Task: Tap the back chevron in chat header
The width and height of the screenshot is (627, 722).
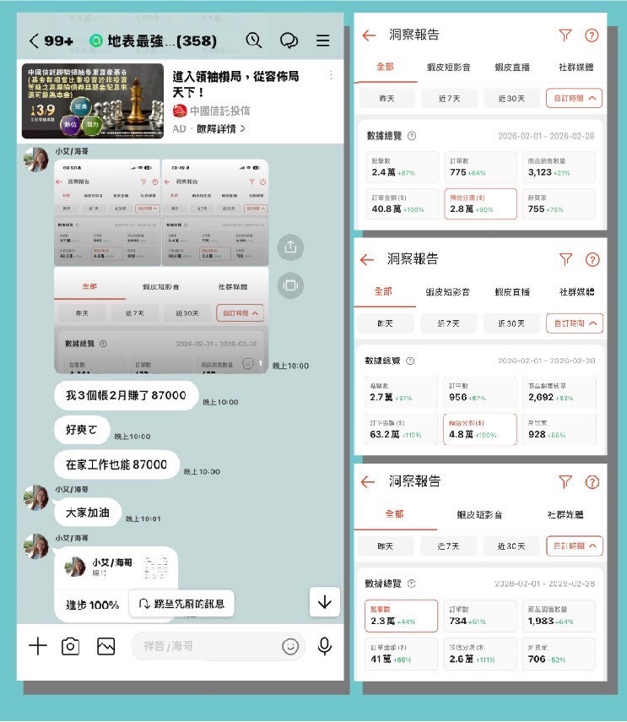Action: tap(34, 41)
